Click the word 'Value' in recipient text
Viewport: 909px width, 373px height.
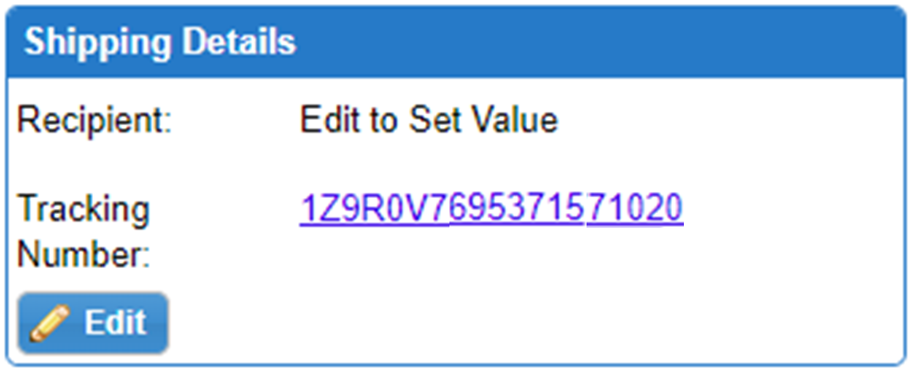tap(518, 121)
